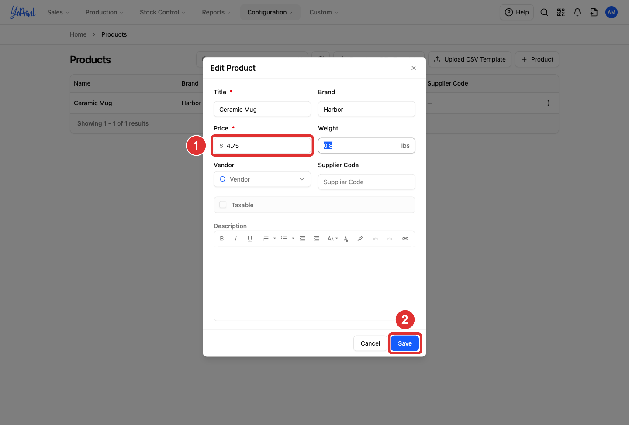Insert a link using the link icon
The width and height of the screenshot is (629, 425).
click(x=405, y=239)
